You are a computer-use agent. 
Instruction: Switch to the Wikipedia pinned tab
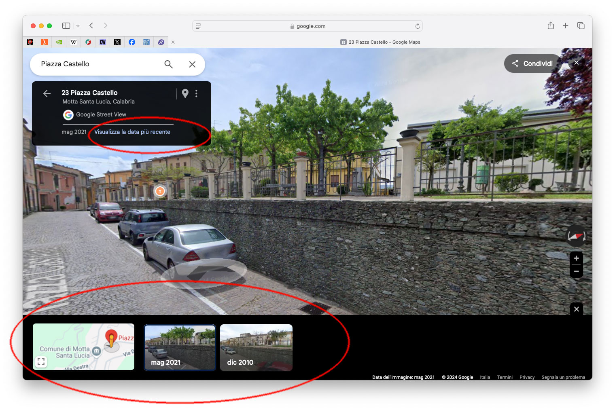pyautogui.click(x=74, y=42)
